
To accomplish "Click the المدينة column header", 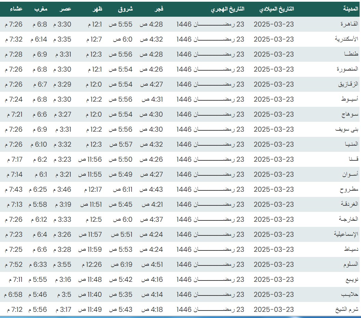I will click(x=350, y=9).
